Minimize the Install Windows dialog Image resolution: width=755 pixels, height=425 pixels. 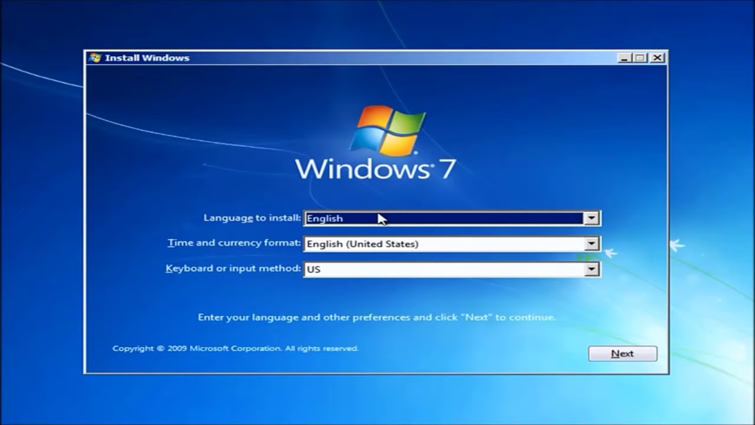tap(625, 58)
